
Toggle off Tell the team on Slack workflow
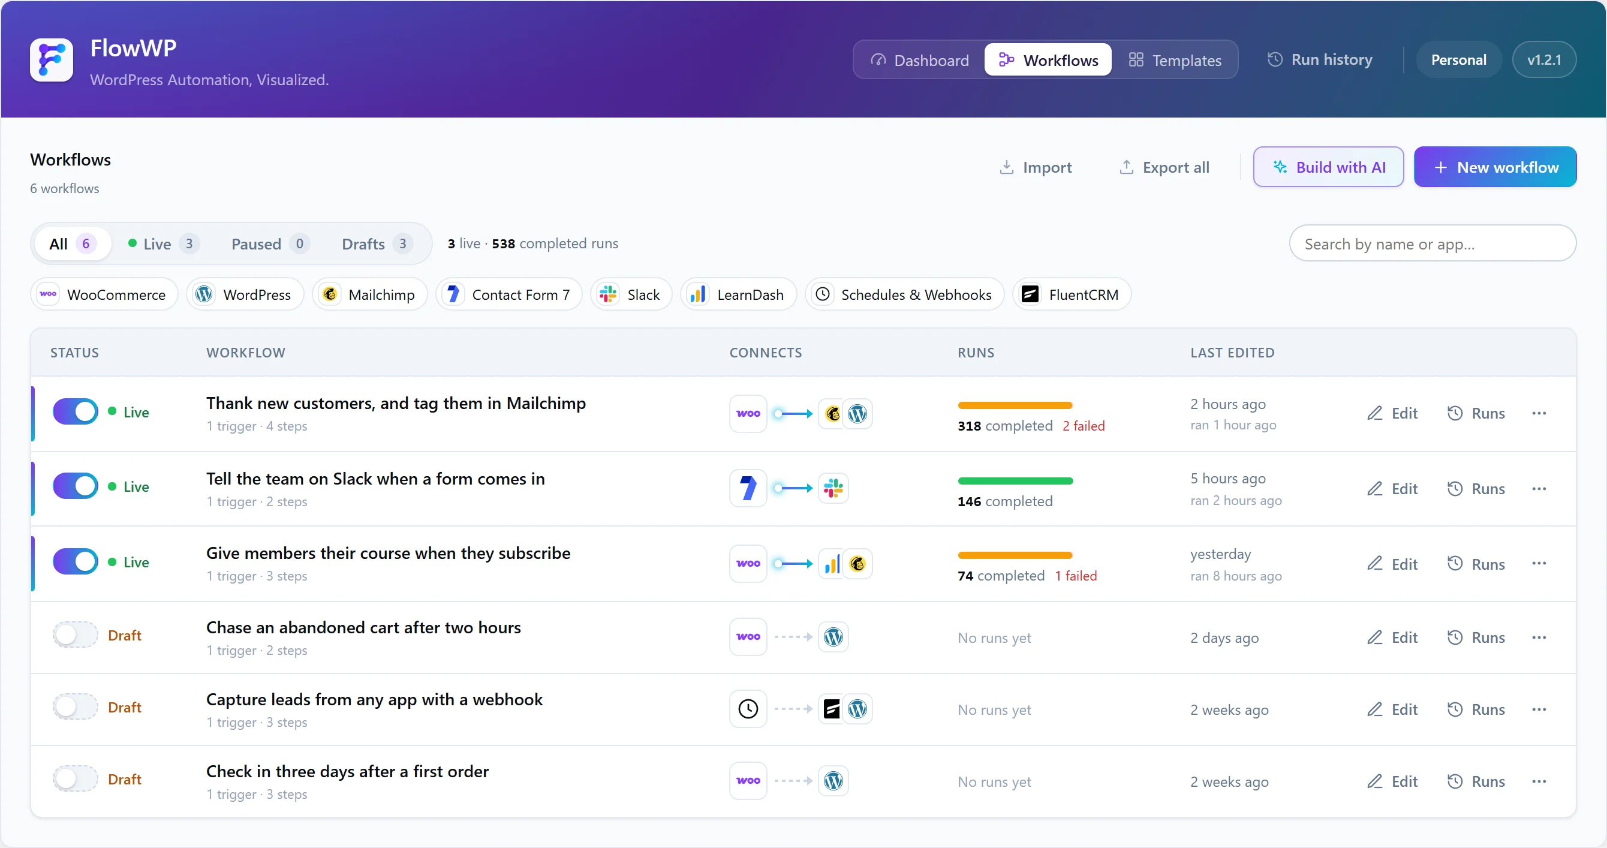click(76, 486)
